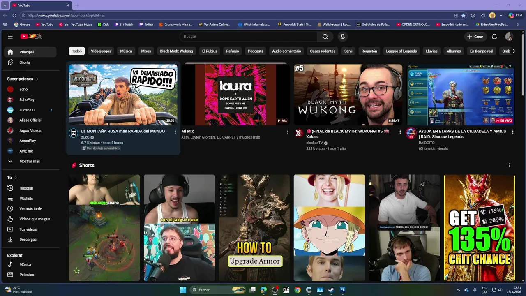Open the Iris - YouTube Music bookmark
The width and height of the screenshot is (526, 296).
(75, 25)
